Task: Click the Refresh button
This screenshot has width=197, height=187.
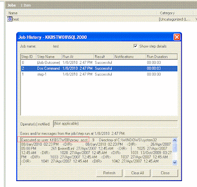Action: point(109,173)
